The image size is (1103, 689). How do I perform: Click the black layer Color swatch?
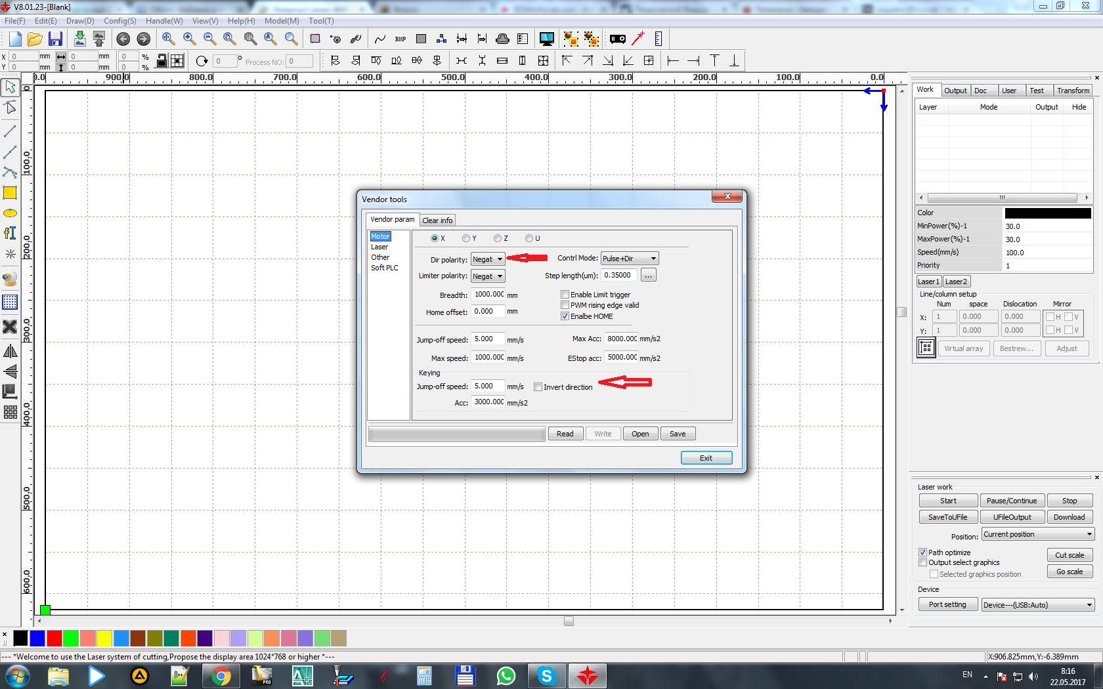(1048, 213)
